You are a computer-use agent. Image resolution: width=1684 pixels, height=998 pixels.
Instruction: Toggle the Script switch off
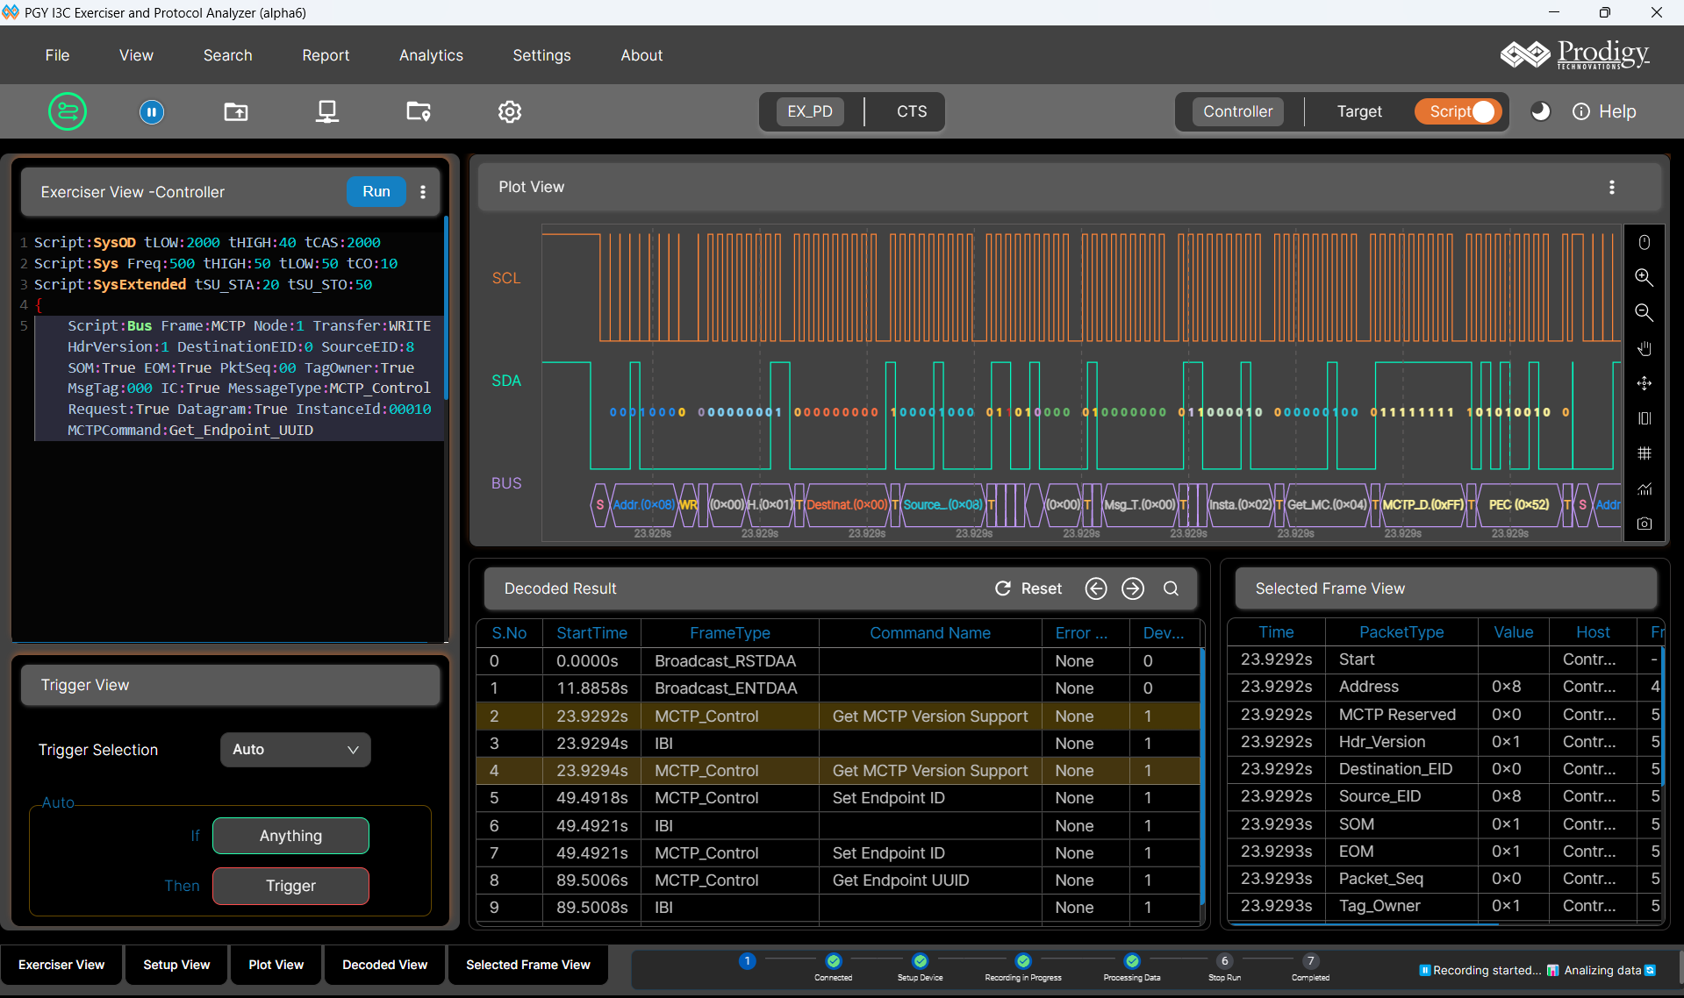click(1459, 111)
